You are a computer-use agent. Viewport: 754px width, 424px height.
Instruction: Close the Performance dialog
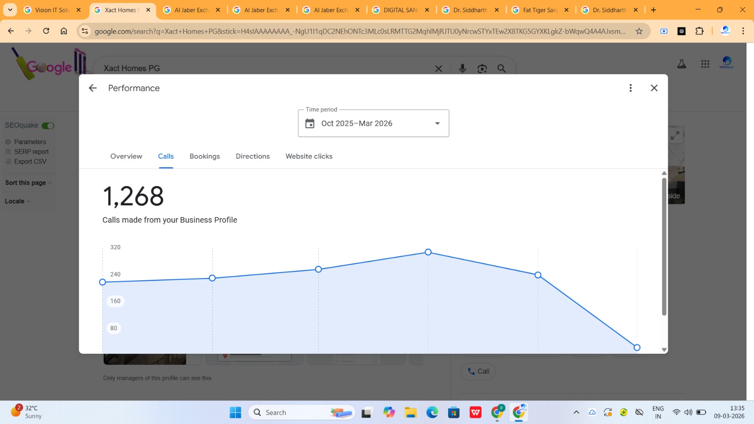[x=654, y=88]
